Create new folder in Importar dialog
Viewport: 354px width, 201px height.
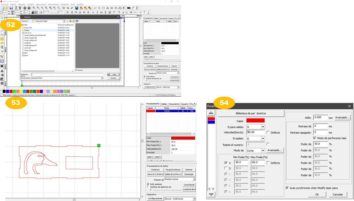[x=73, y=21]
